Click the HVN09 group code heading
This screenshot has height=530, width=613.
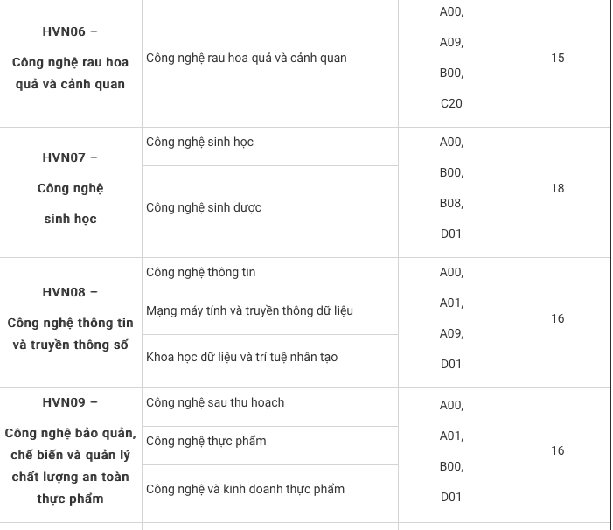[x=70, y=402]
